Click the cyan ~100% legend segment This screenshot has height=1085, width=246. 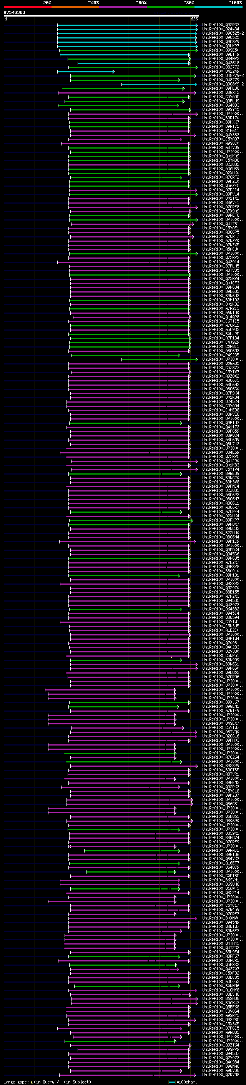click(218, 7)
